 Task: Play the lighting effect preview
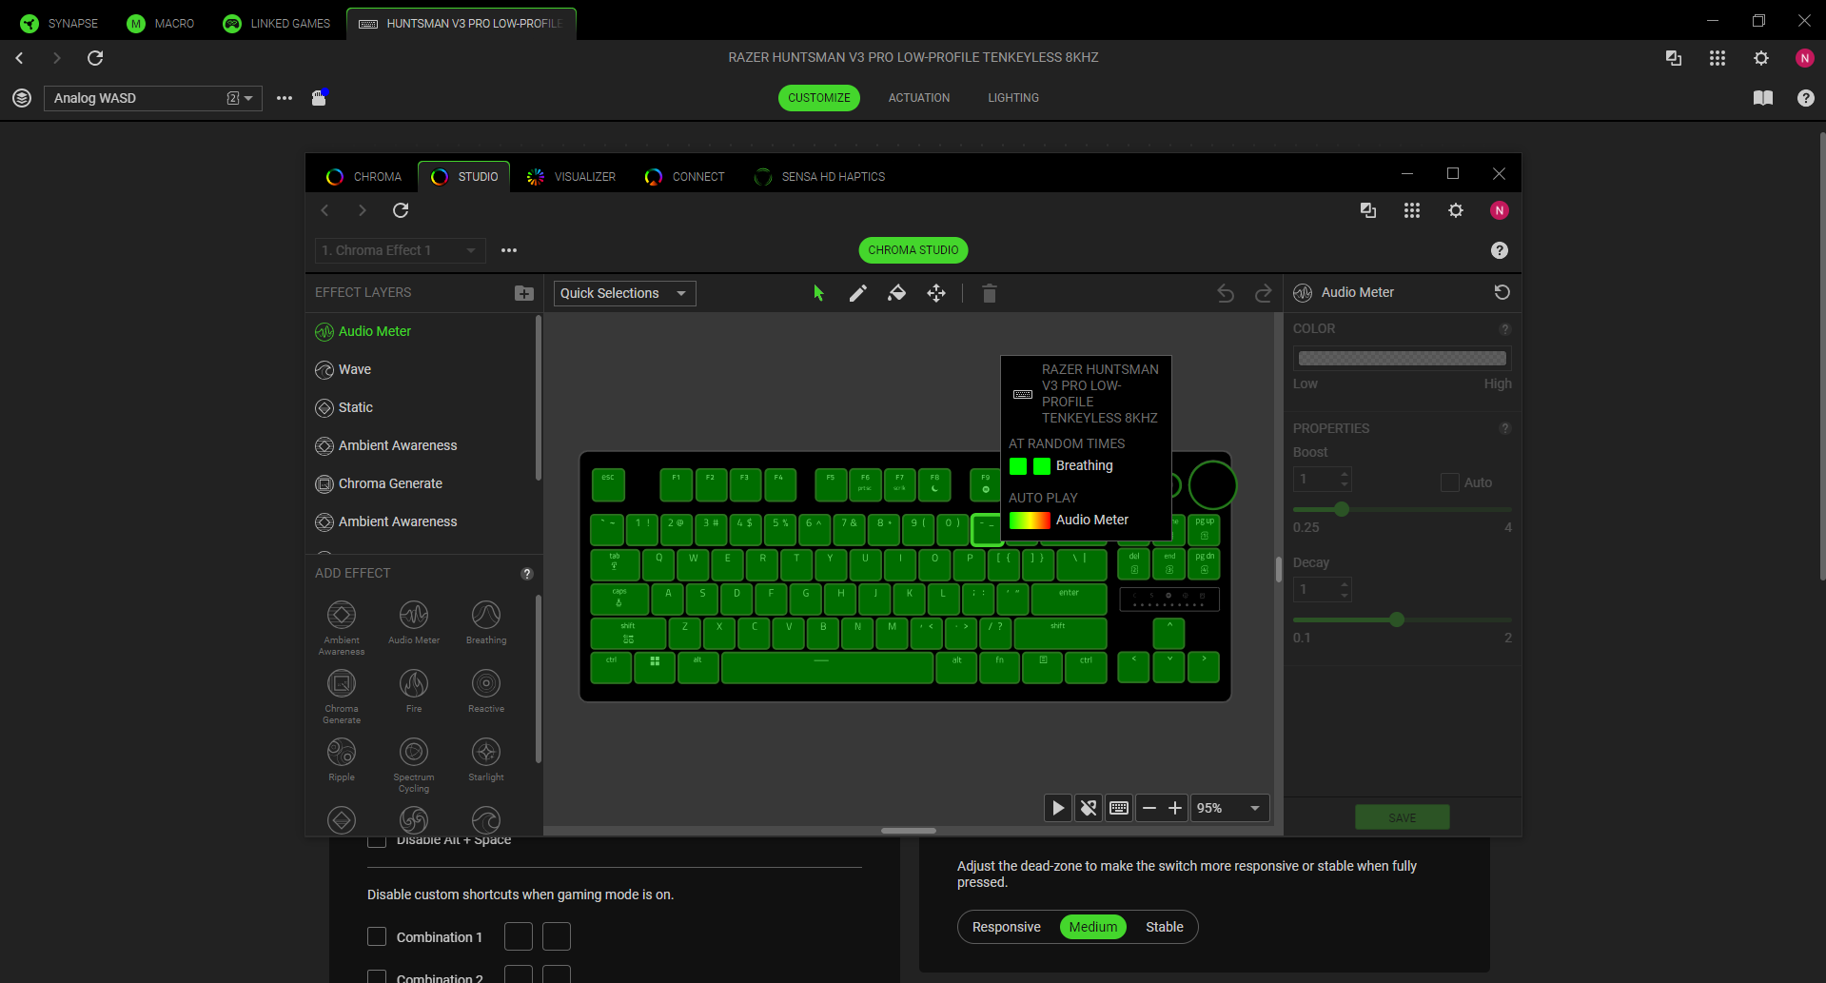1058,808
